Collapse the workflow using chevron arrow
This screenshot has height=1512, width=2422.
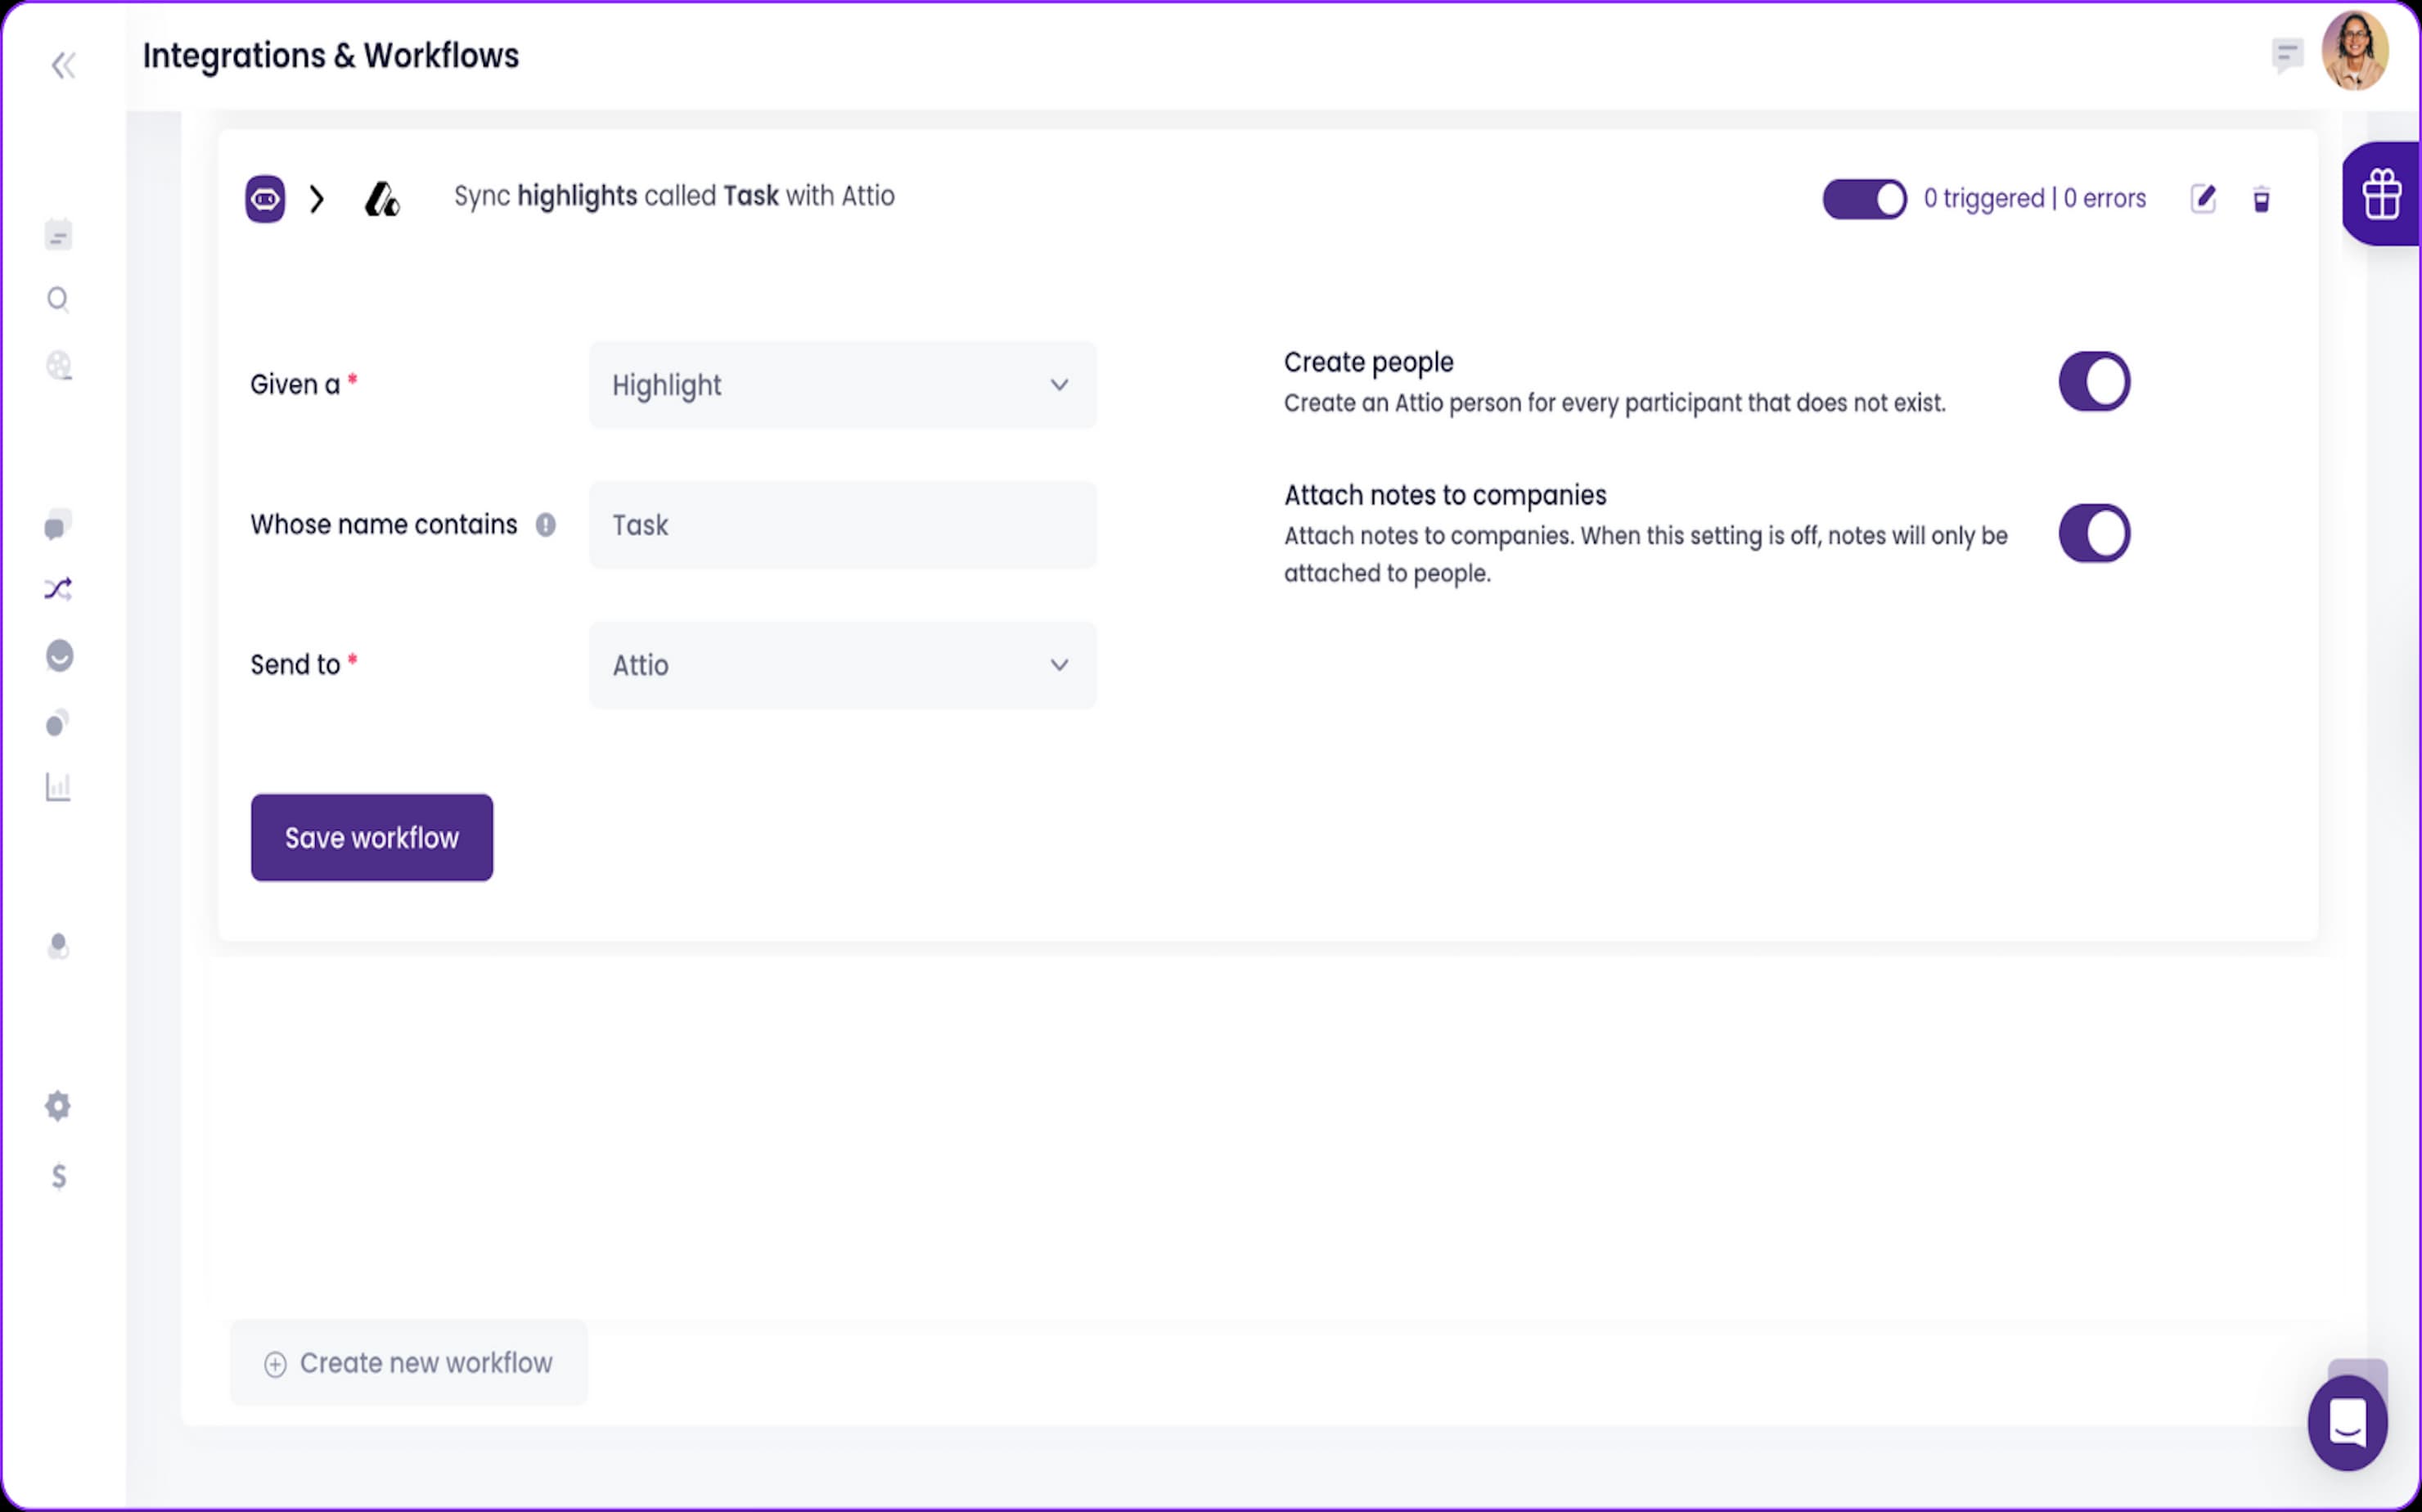click(x=317, y=198)
